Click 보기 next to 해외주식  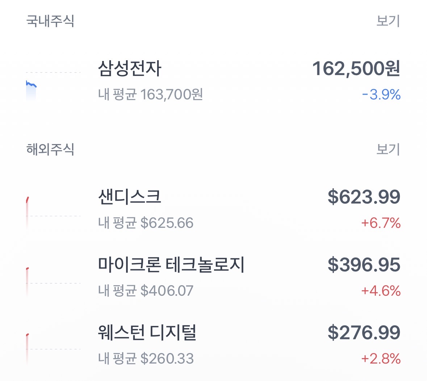click(388, 149)
